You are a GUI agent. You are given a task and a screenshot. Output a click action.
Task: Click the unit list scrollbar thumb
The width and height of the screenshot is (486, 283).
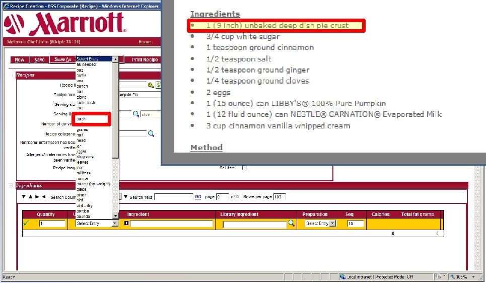[x=115, y=110]
